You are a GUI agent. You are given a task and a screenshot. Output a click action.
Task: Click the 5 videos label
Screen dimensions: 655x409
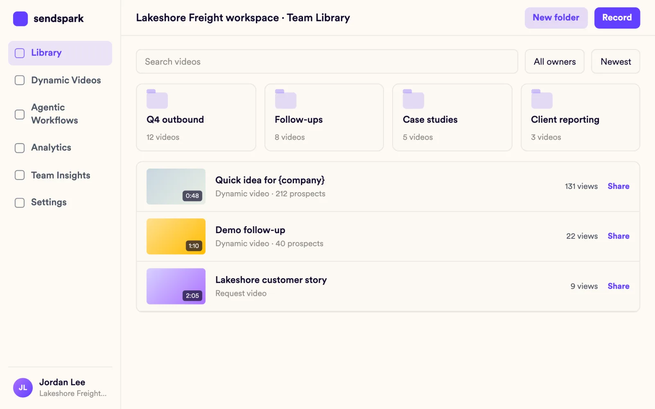point(418,137)
